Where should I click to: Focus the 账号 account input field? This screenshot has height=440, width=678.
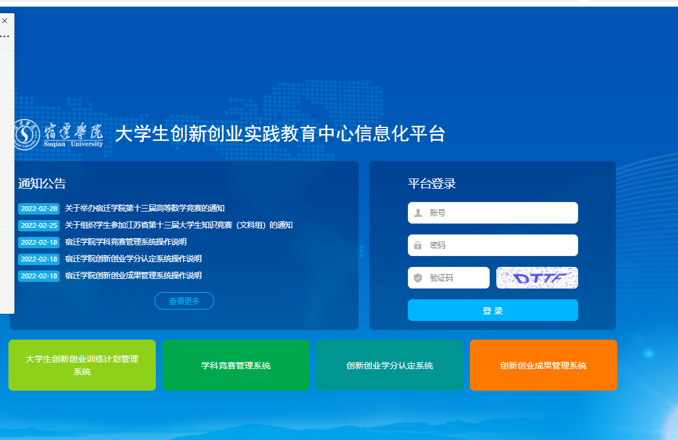499,213
